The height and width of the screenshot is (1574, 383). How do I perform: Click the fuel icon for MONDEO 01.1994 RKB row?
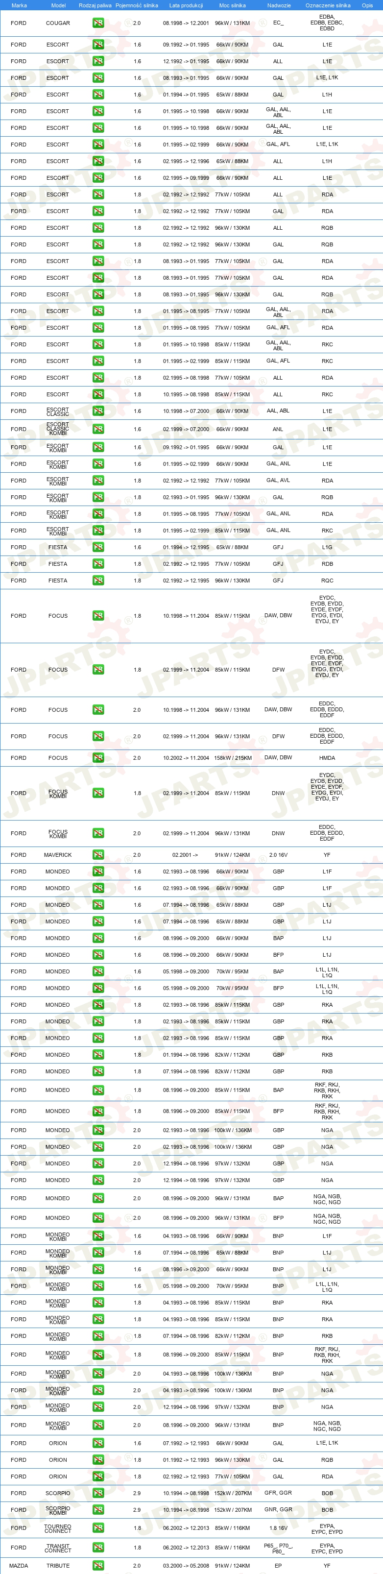98,1055
